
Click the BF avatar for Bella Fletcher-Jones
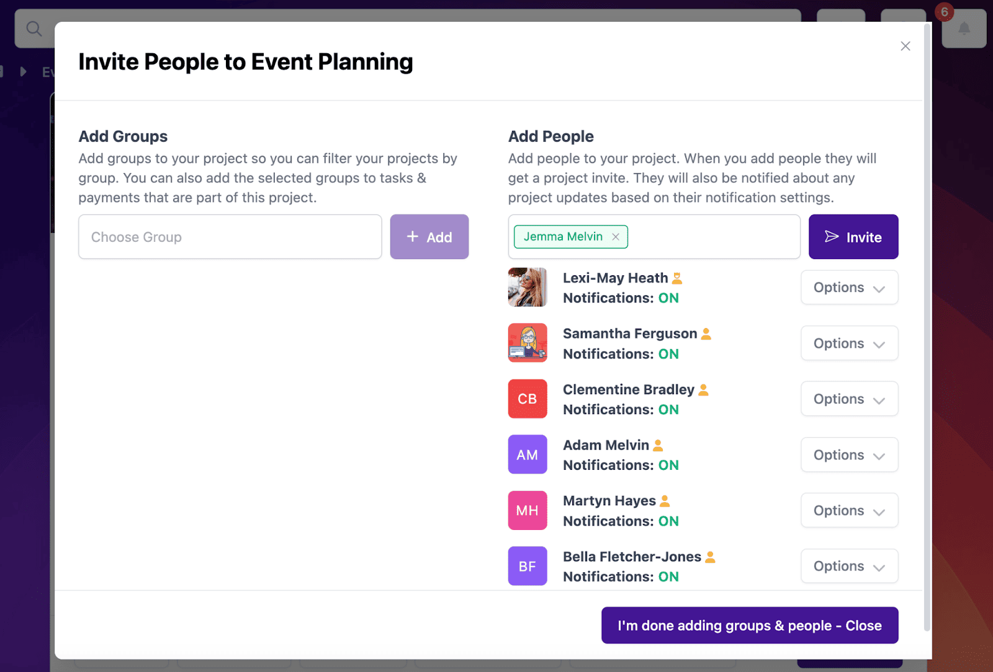[528, 566]
